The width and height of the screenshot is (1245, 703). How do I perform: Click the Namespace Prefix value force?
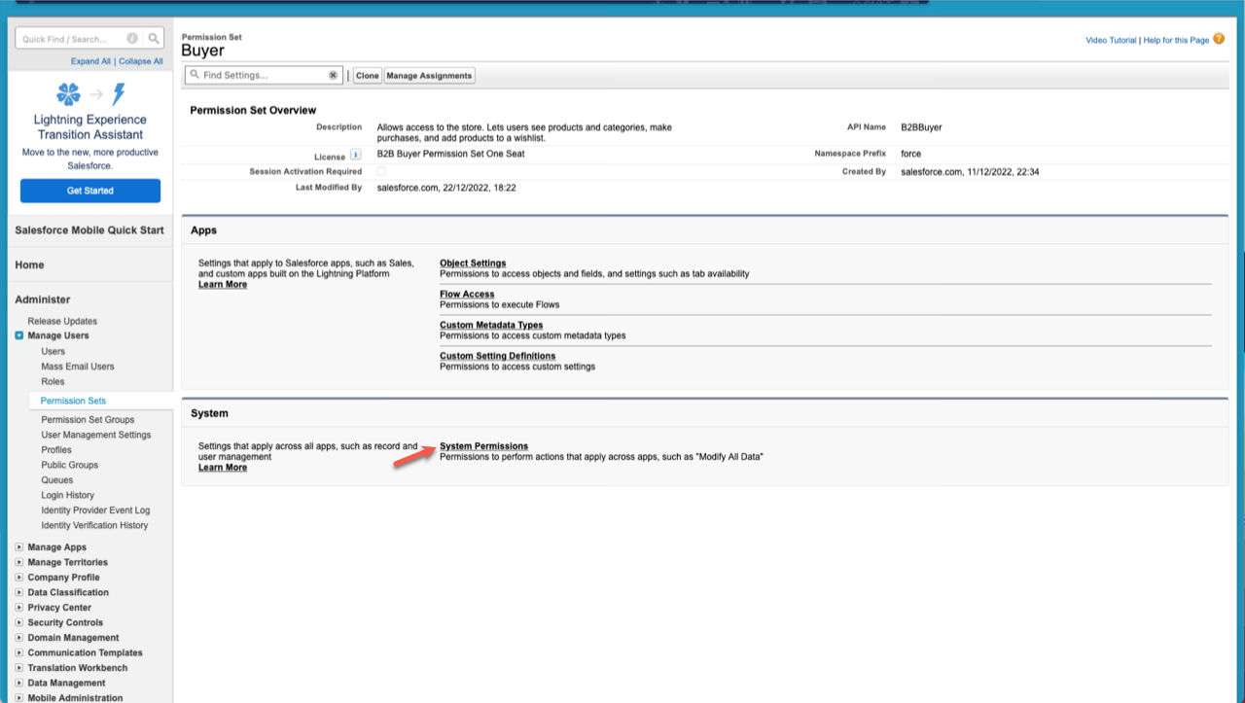point(911,154)
